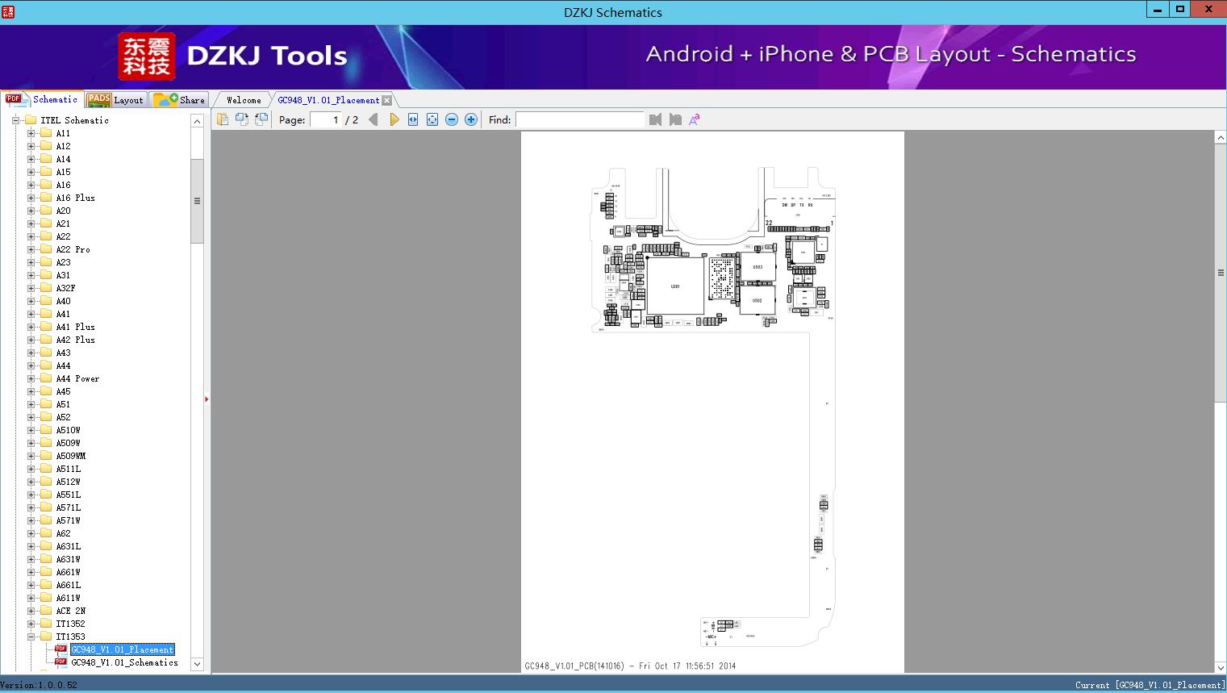
Task: Select the A23 folder
Action: [x=63, y=262]
